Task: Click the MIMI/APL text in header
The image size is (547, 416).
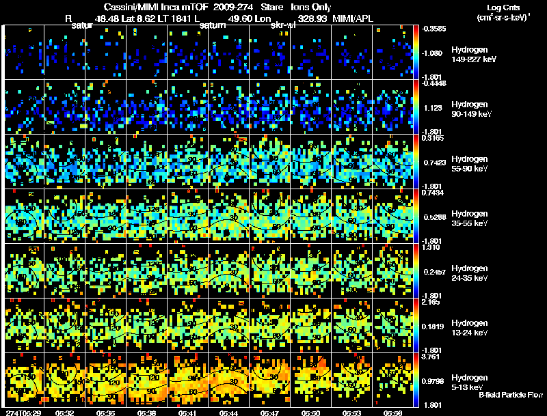Action: click(x=353, y=18)
